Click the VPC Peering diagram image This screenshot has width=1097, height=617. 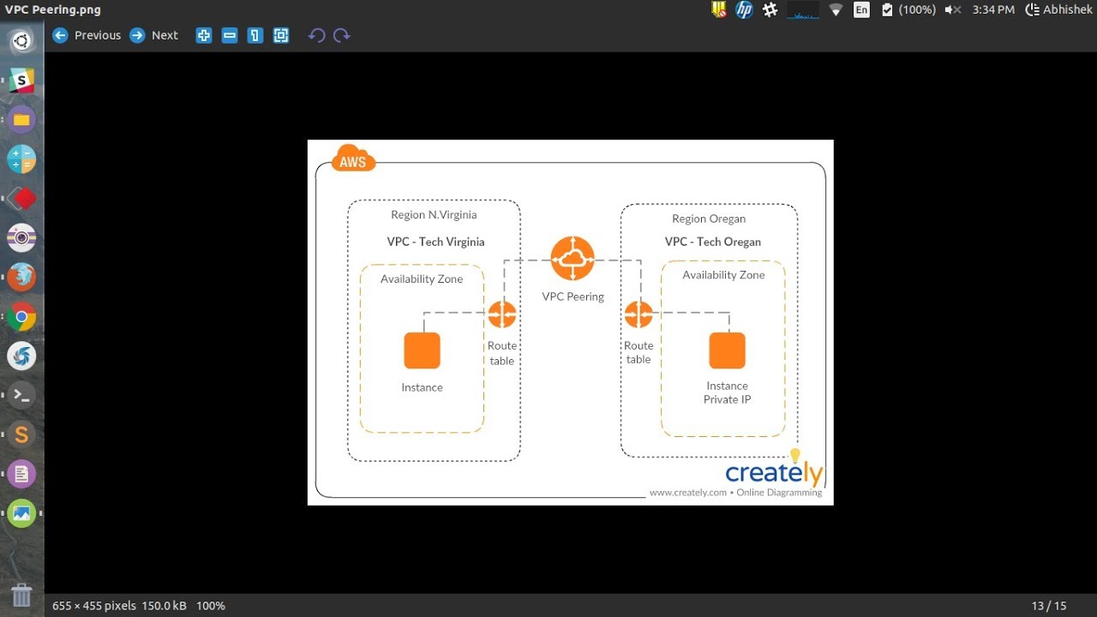point(570,322)
